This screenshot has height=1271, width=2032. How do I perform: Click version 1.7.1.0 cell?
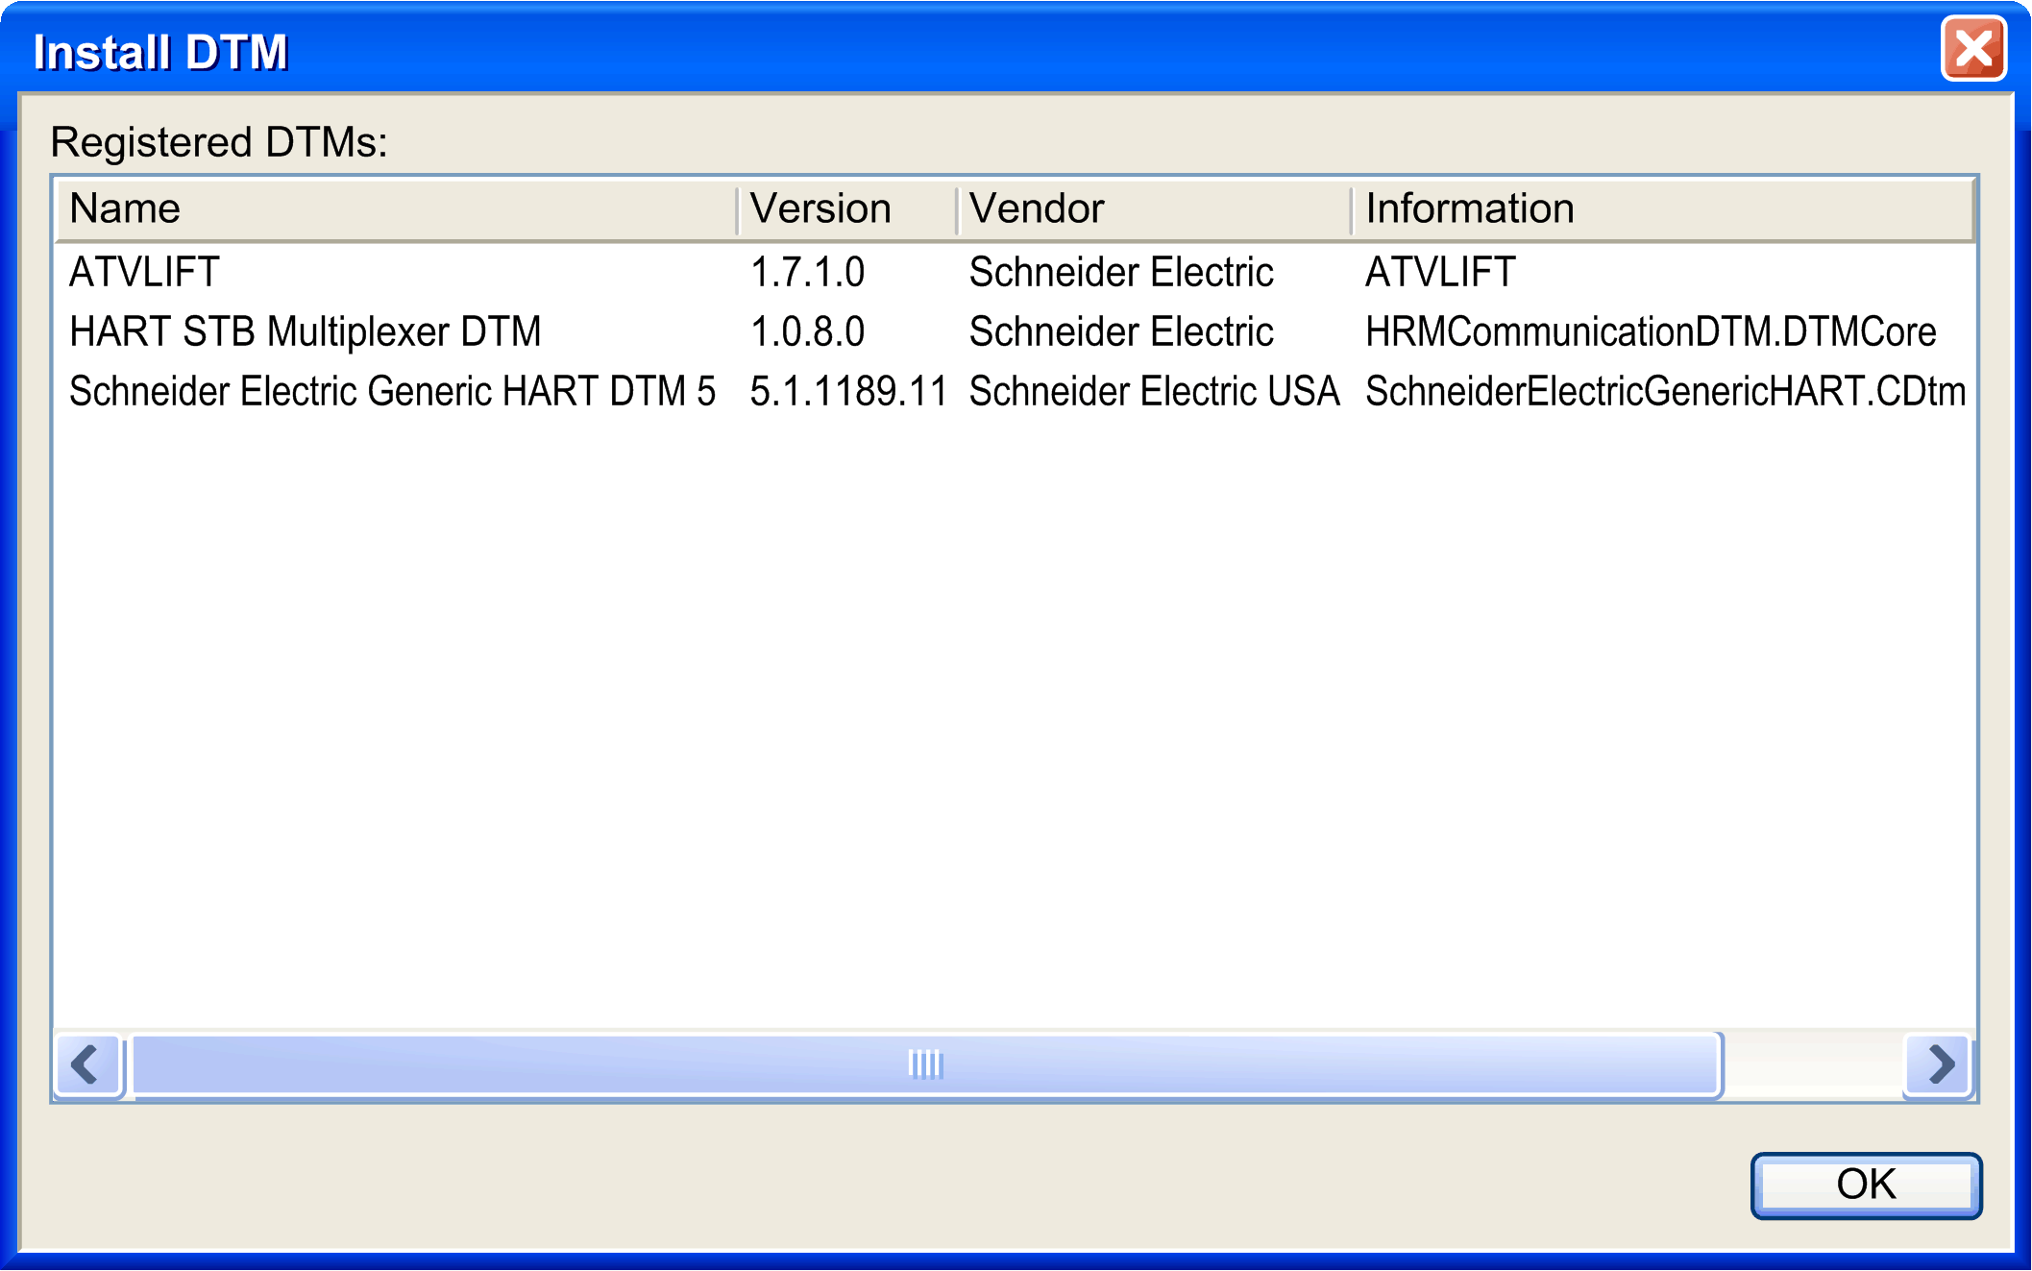tap(807, 273)
